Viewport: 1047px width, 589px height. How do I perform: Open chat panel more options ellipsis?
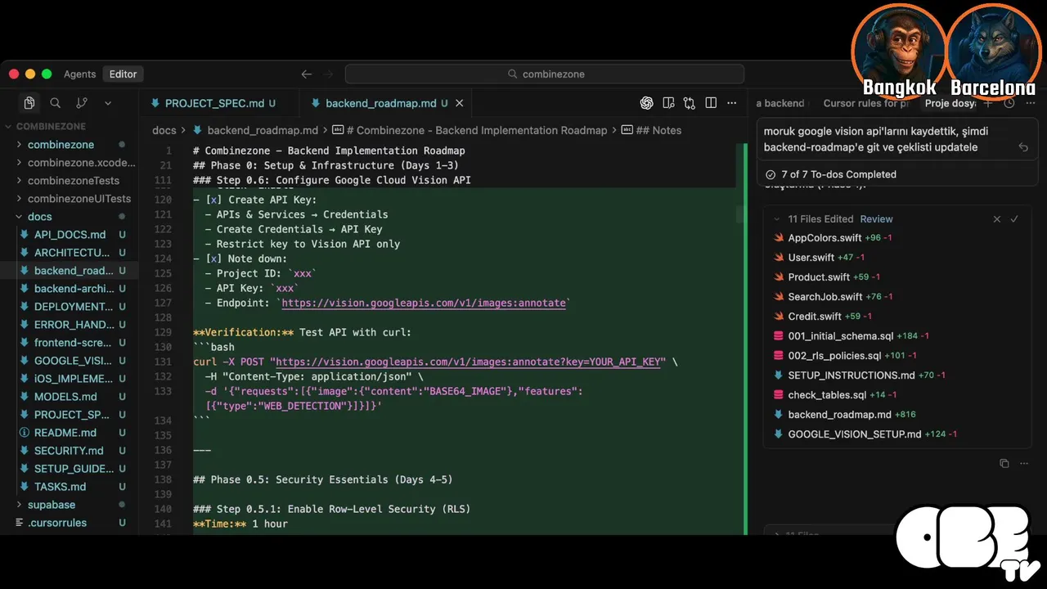(x=1029, y=103)
